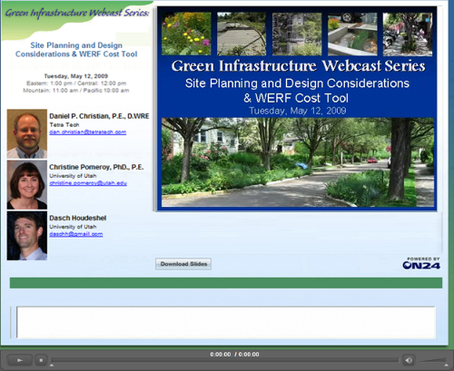
Task: Click the playback progress bar
Action: pos(225,360)
